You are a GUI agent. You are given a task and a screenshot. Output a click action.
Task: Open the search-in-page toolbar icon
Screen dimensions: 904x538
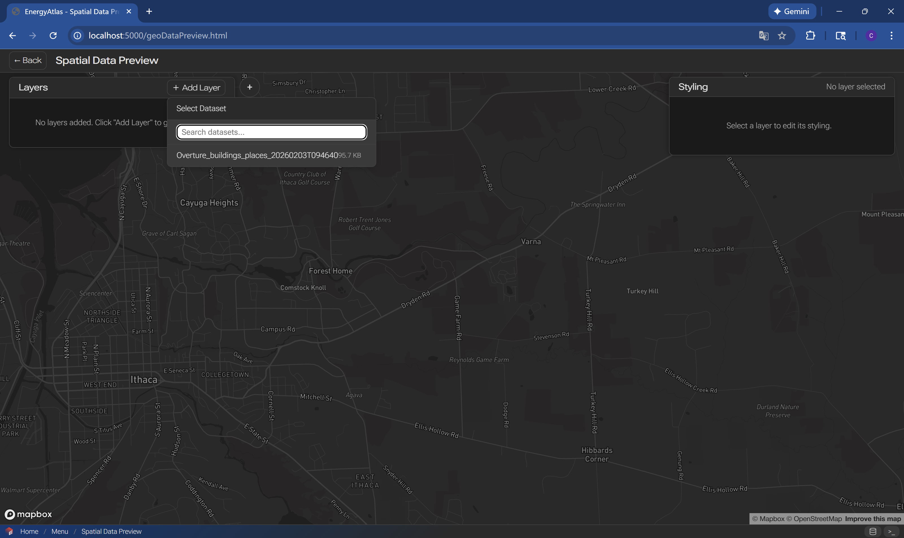[x=840, y=35]
